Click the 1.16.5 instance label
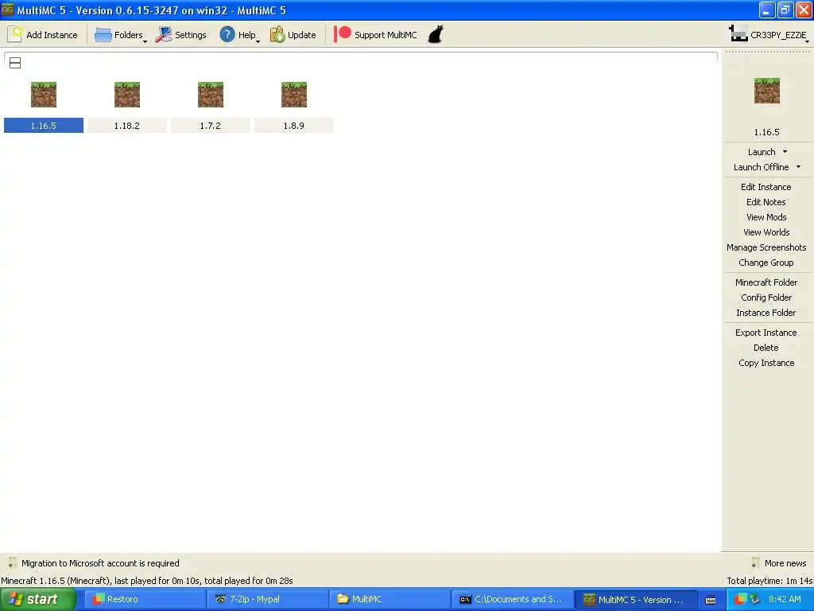Image resolution: width=814 pixels, height=611 pixels. (x=44, y=125)
